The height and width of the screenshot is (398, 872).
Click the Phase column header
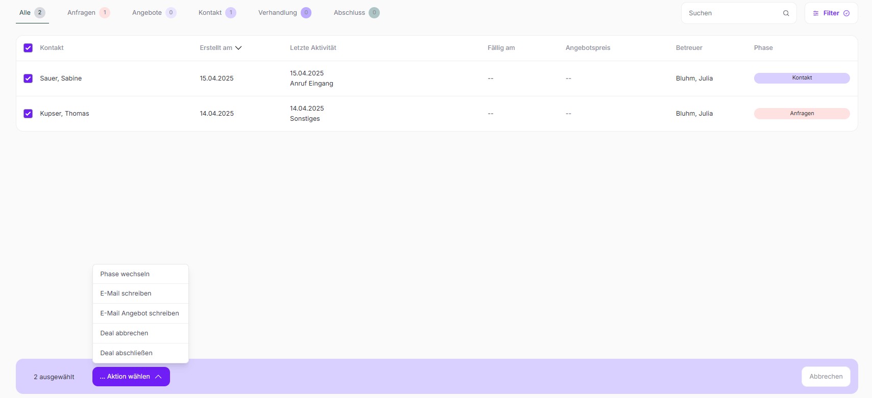(763, 48)
